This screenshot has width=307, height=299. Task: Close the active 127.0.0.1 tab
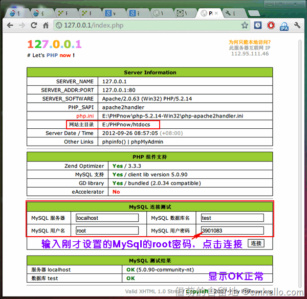click(x=216, y=13)
